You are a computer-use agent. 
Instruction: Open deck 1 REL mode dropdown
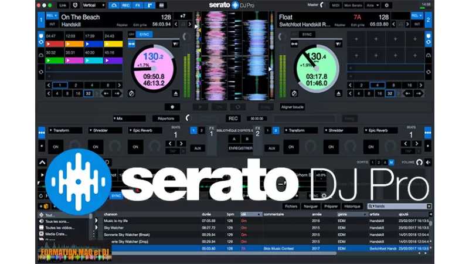(52, 16)
